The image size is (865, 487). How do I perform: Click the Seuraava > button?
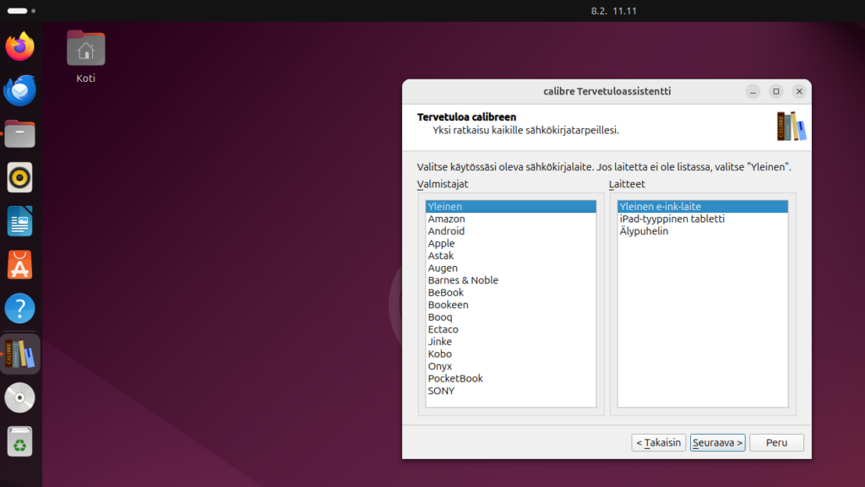(717, 442)
